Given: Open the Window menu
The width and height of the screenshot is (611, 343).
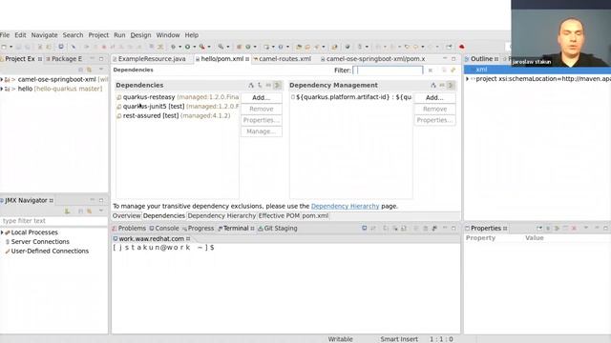Looking at the screenshot, I should click(x=168, y=35).
